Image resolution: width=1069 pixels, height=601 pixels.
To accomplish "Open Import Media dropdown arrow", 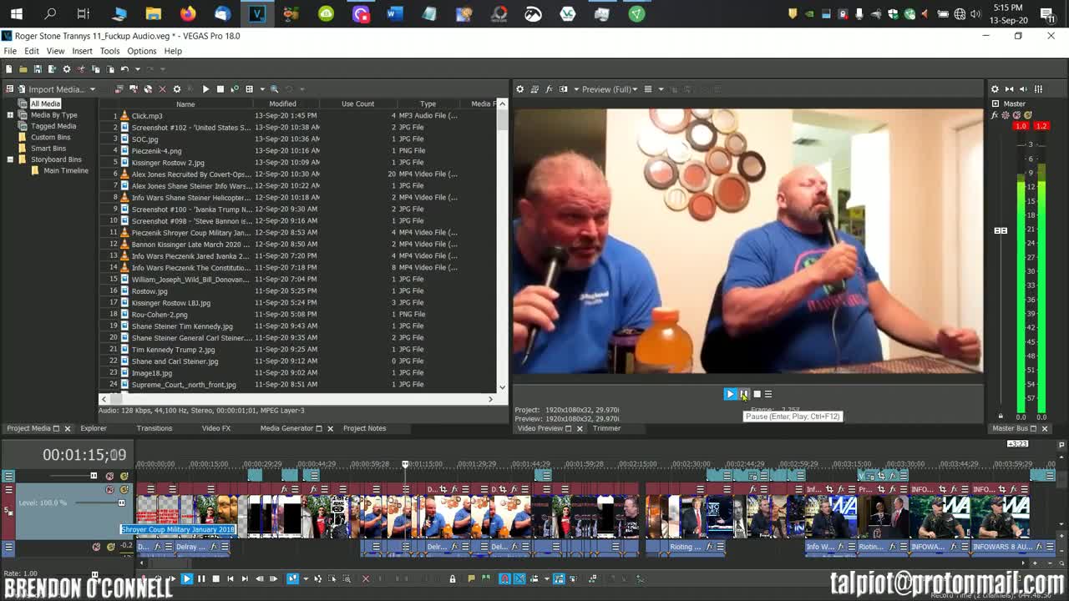I will [x=93, y=89].
